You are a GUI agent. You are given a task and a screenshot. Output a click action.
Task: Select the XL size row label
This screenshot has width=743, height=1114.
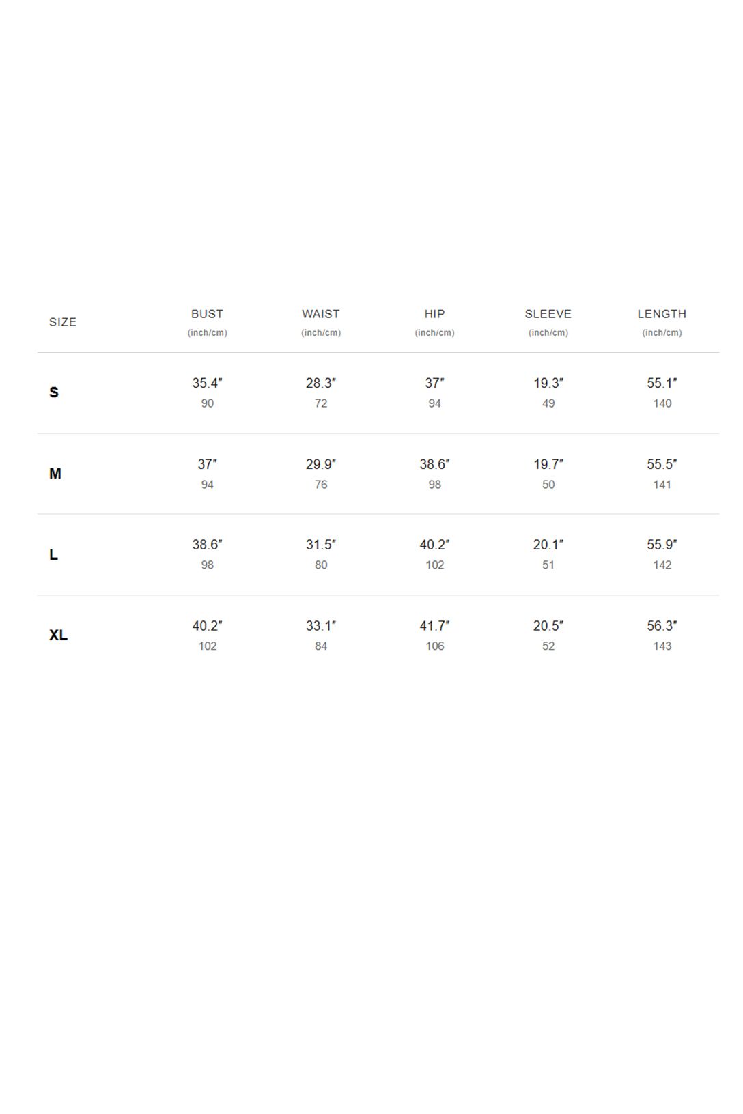(x=58, y=635)
